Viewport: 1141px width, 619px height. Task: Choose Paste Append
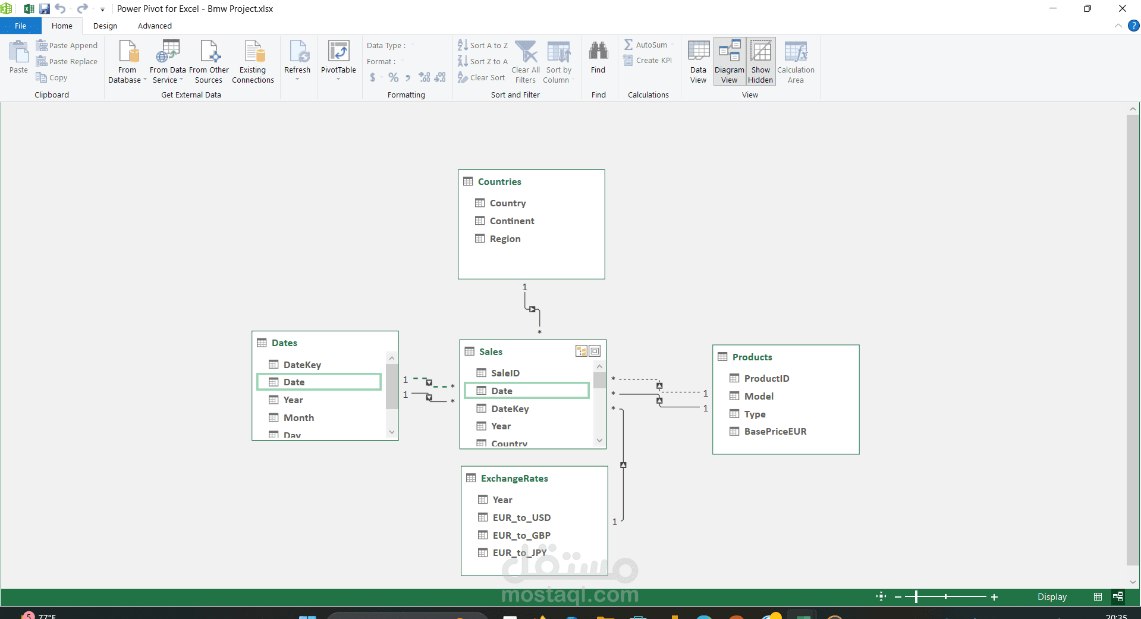67,45
